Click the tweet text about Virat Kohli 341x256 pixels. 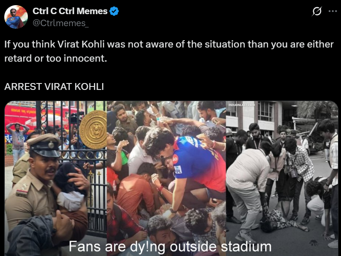[169, 51]
